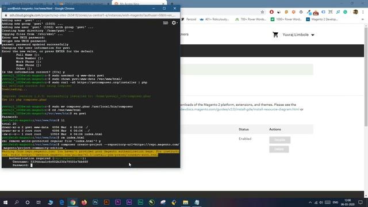Open After Effects from the taskbar
The image size is (368, 207).
click(x=129, y=202)
